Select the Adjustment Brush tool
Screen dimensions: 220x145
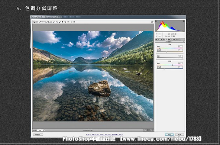point(60,22)
